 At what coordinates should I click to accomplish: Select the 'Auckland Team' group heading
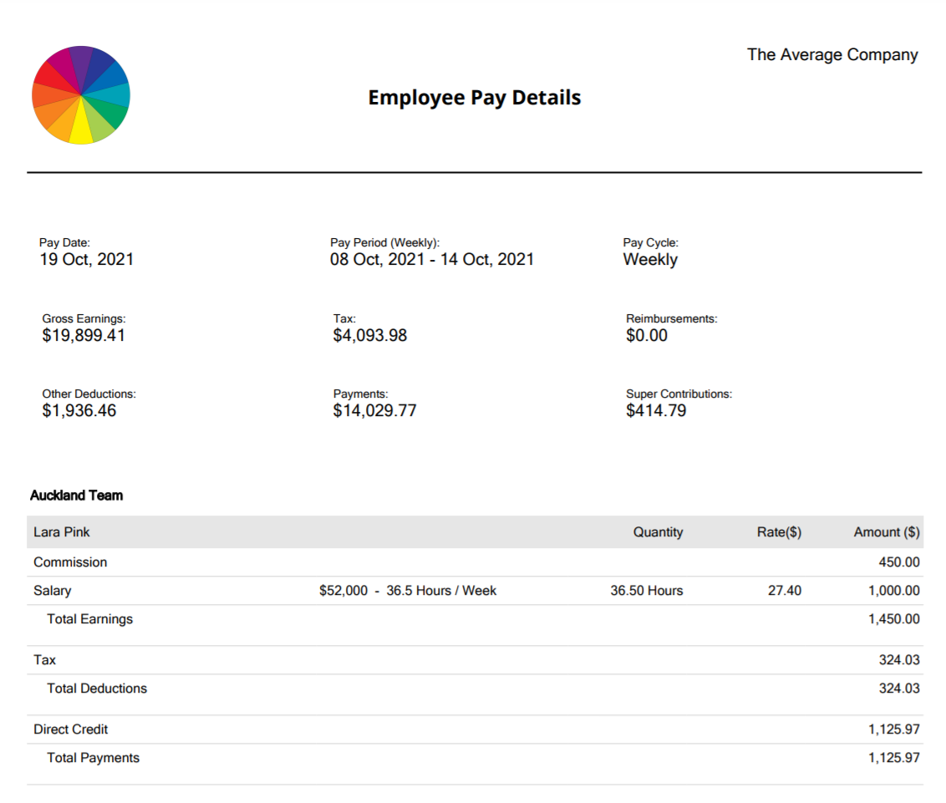point(77,496)
